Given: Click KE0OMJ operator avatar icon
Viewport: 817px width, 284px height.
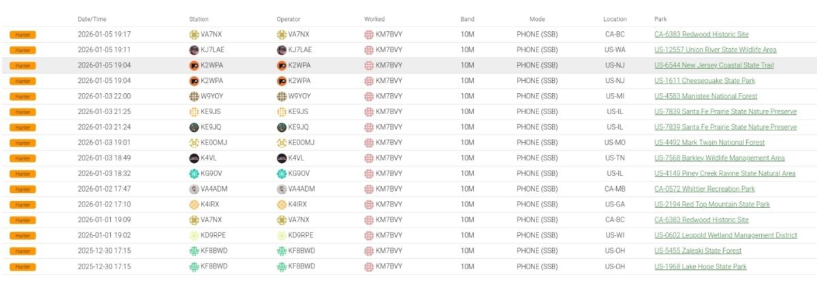Looking at the screenshot, I should (x=282, y=143).
